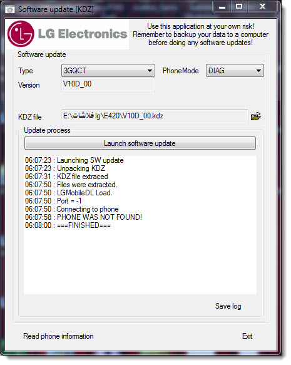The width and height of the screenshot is (291, 365).
Task: Exit the application via Exit button
Action: pos(247,336)
